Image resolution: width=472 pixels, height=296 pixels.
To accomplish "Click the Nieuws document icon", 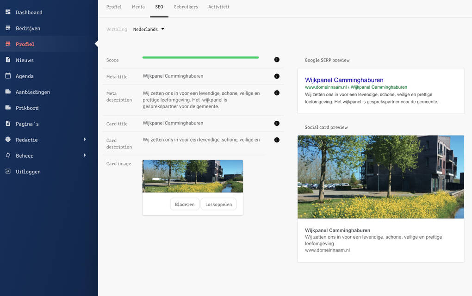I will click(x=8, y=60).
